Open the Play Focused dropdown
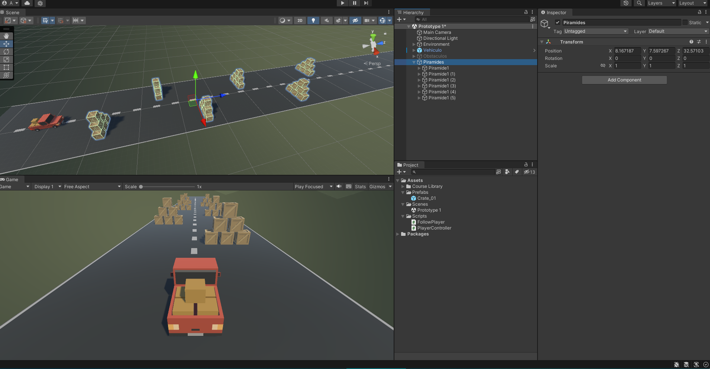710x369 pixels. pyautogui.click(x=313, y=186)
